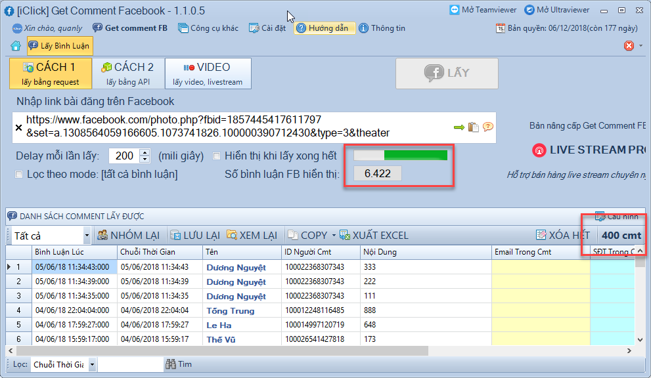Click the table's vertical scroll down arrow

[x=640, y=340]
